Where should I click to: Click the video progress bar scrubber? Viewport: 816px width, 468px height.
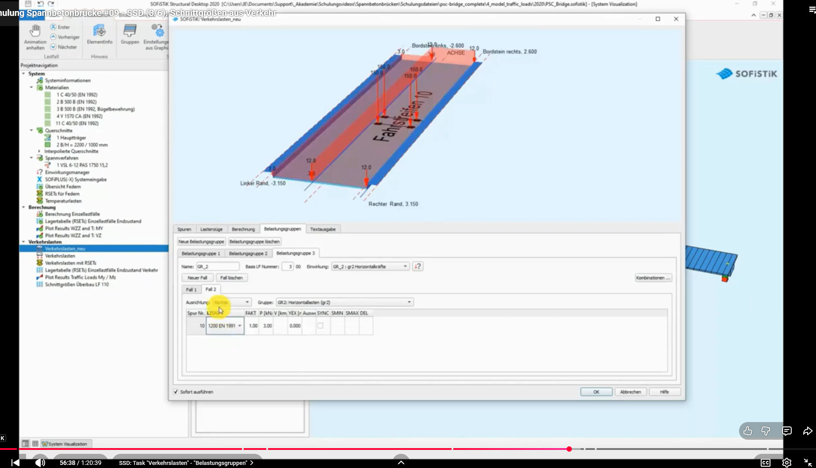click(569, 449)
